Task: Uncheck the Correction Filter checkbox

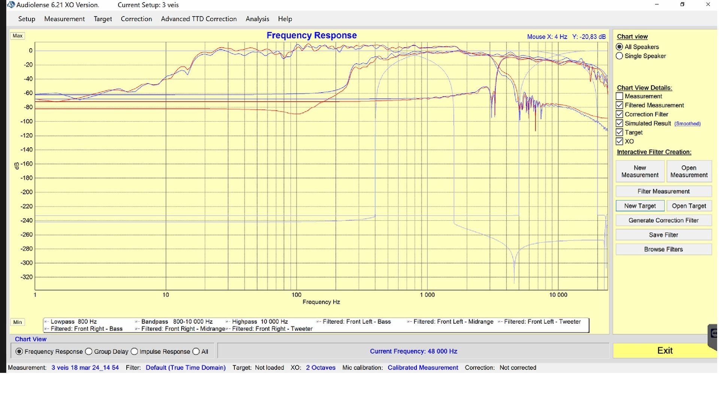Action: [x=619, y=114]
